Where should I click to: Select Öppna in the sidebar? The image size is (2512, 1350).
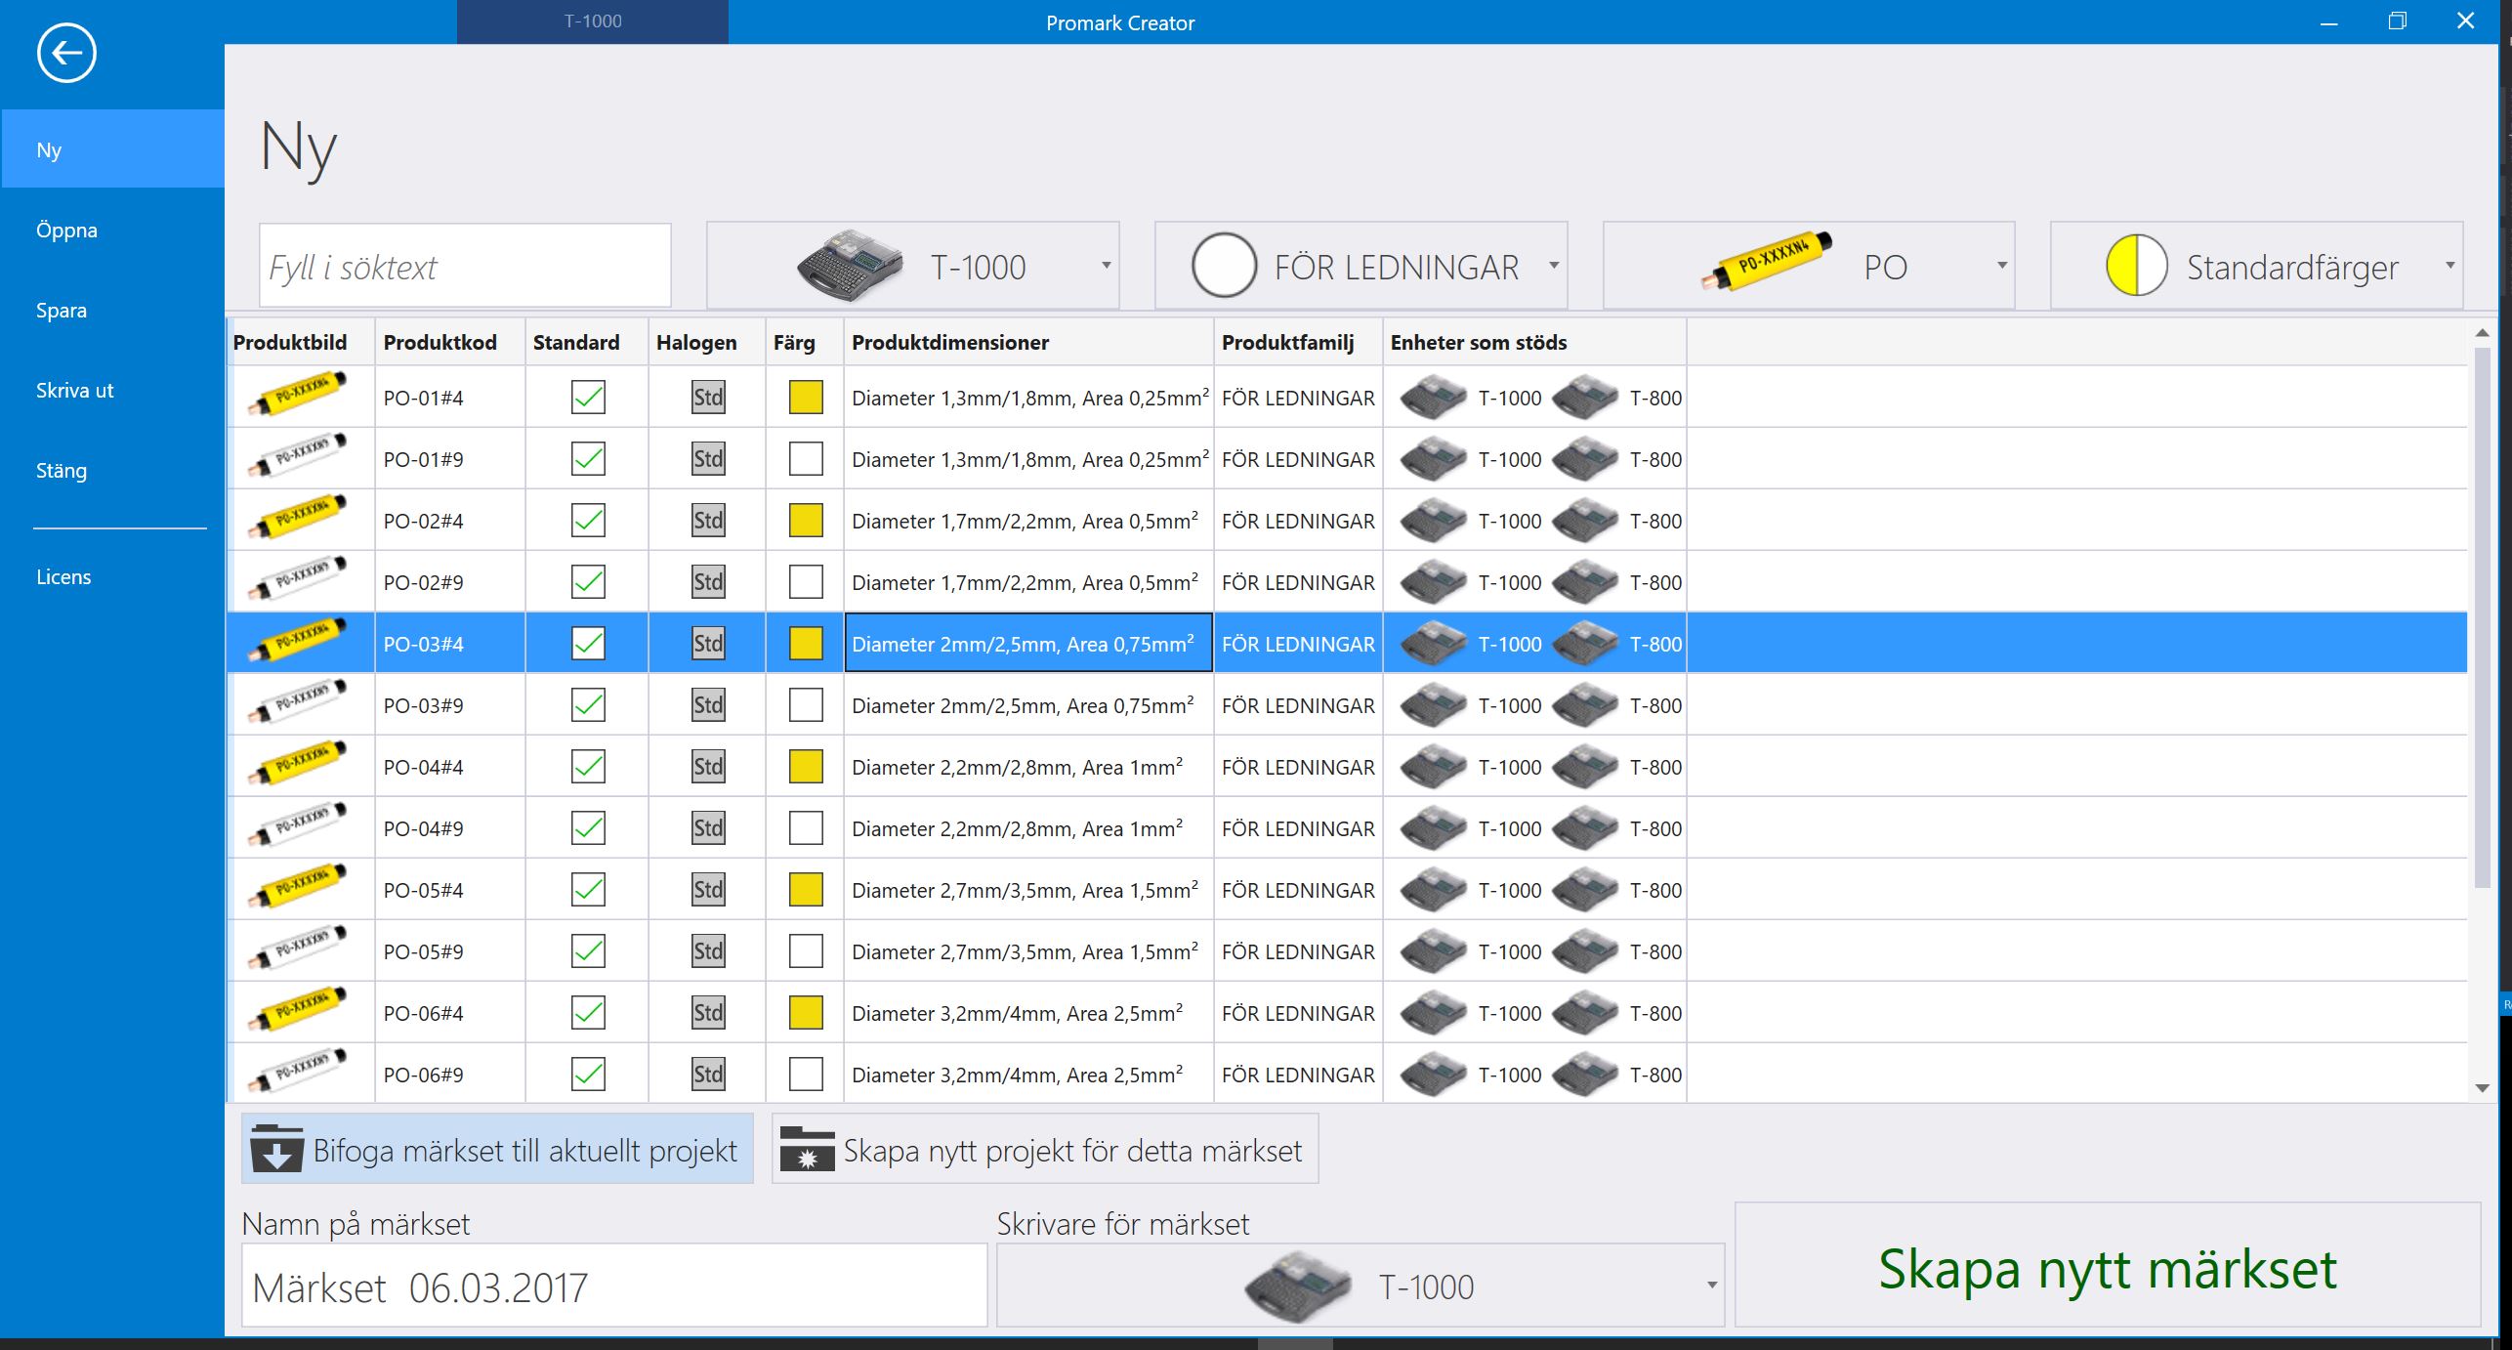112,231
